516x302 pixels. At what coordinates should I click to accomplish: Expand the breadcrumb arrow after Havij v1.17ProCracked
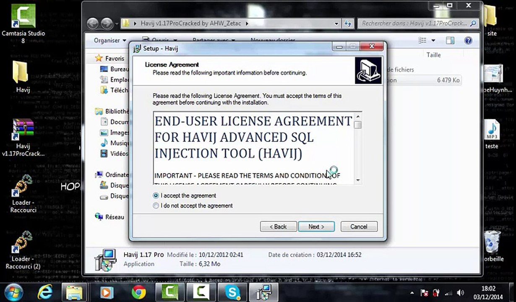(x=247, y=24)
